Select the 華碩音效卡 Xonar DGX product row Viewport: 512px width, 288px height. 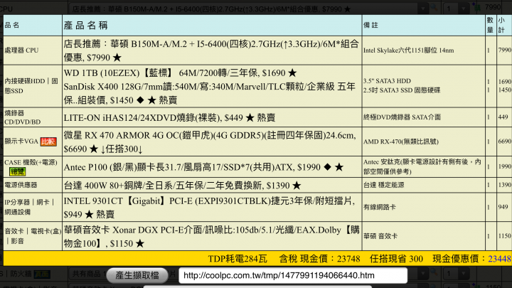(212, 236)
